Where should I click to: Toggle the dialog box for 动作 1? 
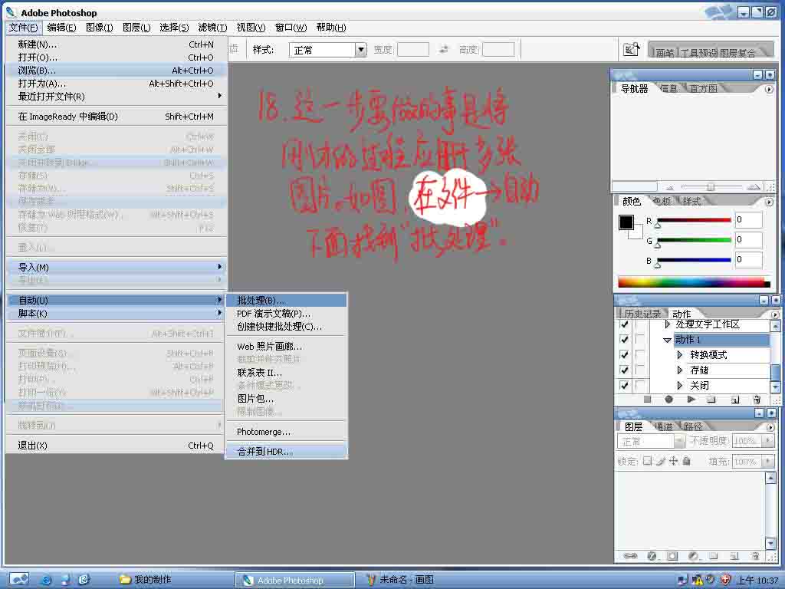(639, 340)
